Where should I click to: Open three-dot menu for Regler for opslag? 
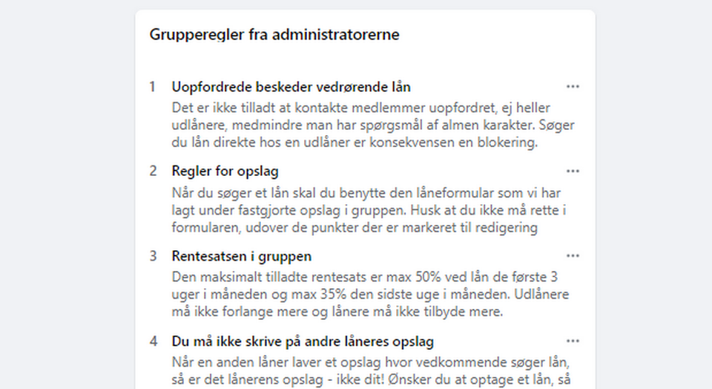[573, 171]
